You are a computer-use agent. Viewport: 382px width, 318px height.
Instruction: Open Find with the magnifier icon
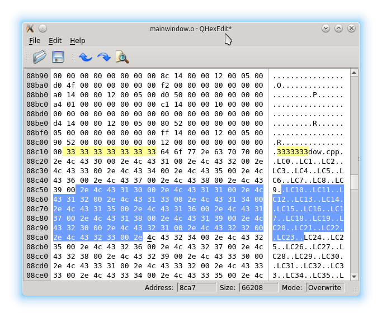122,57
